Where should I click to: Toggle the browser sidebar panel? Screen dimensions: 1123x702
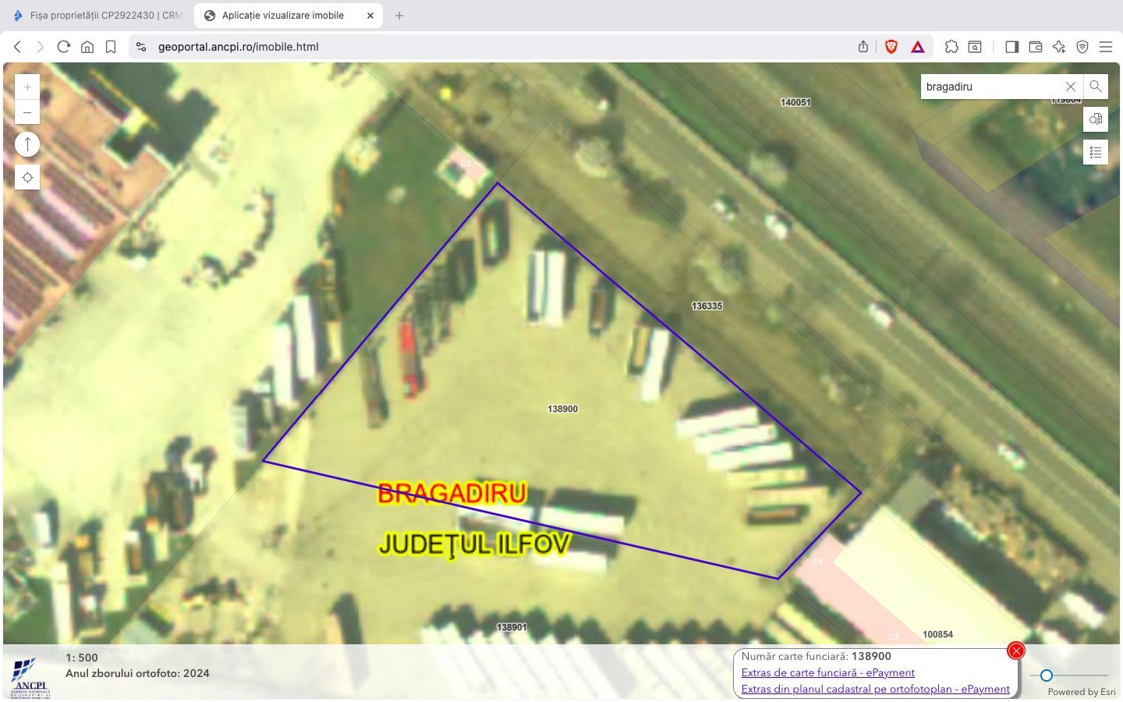(1011, 47)
